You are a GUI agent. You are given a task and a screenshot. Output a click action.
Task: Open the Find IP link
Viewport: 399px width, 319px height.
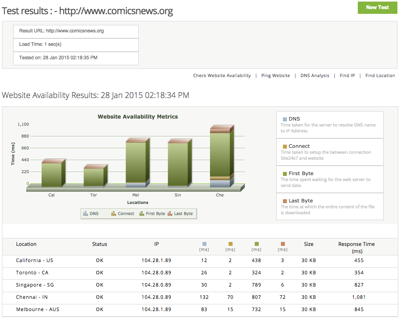347,76
